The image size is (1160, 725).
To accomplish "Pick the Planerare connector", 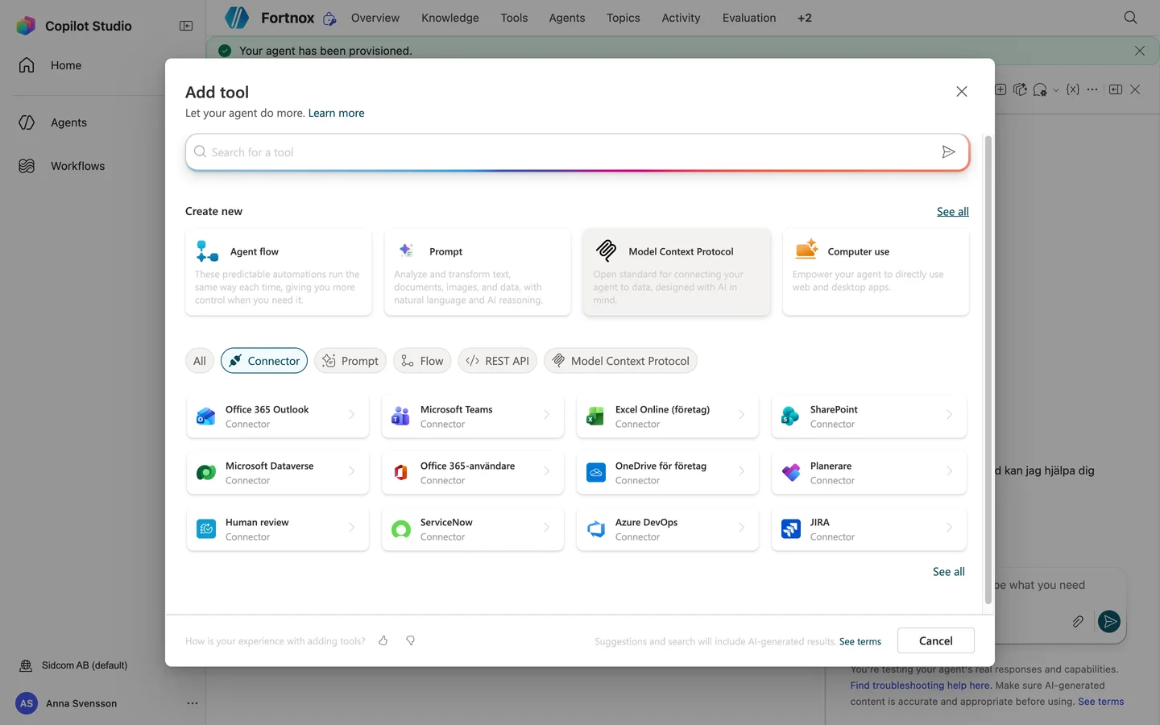I will coord(869,473).
